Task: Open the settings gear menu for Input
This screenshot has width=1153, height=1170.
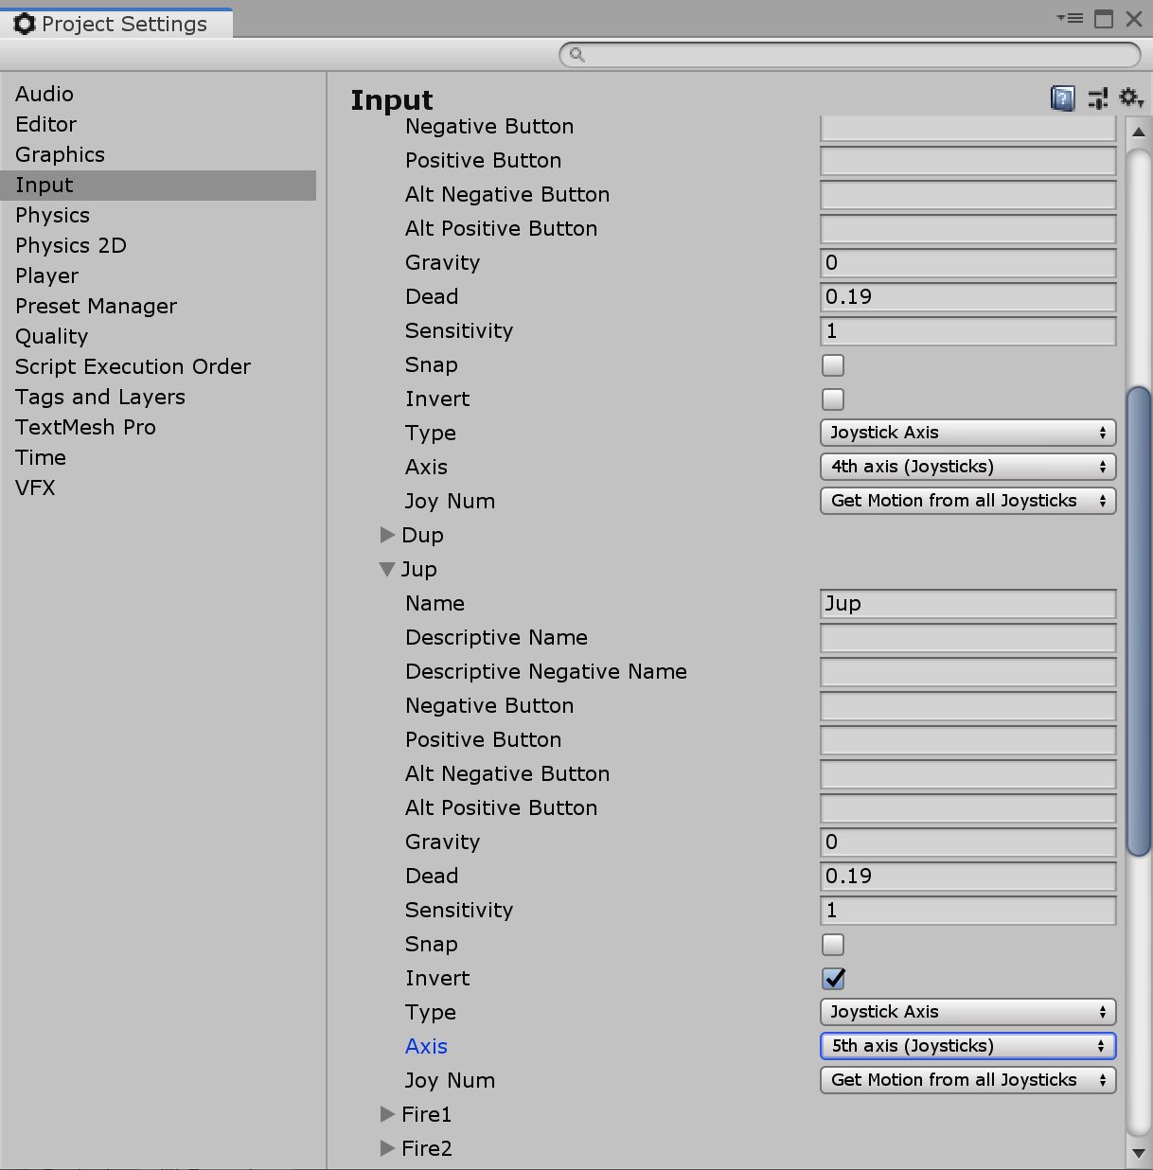Action: pyautogui.click(x=1130, y=97)
